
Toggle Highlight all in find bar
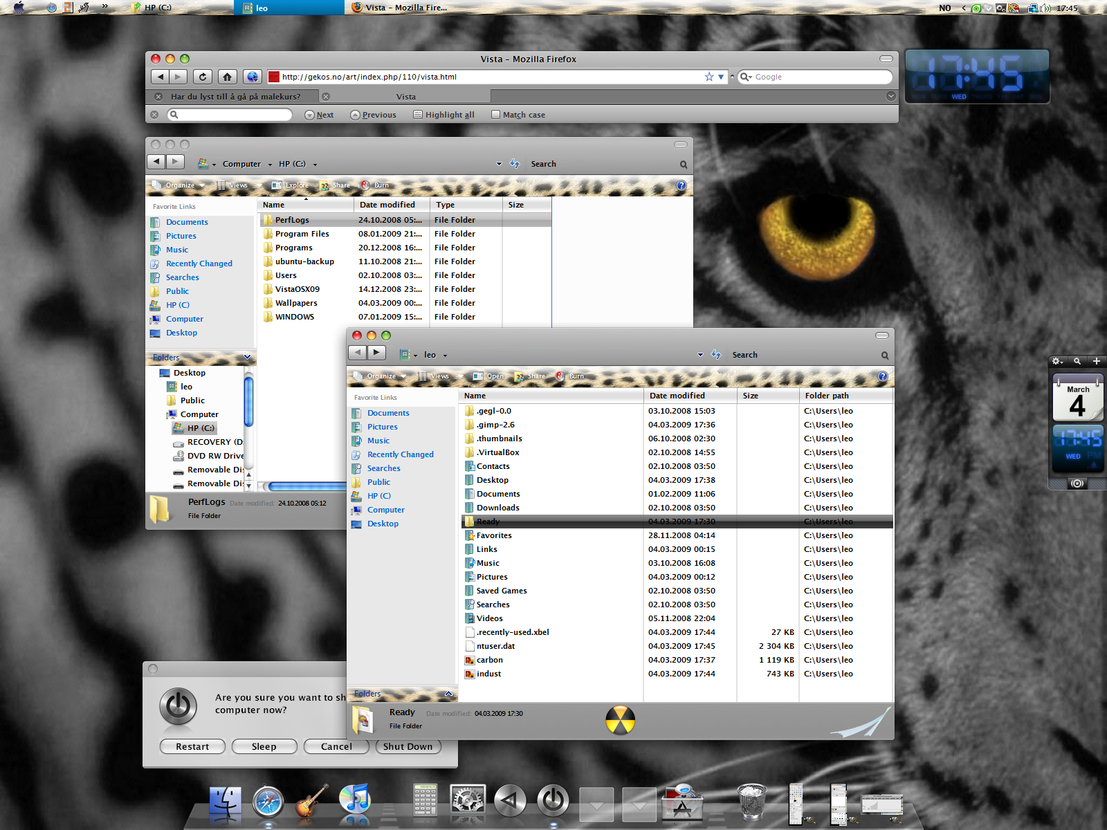(x=444, y=115)
